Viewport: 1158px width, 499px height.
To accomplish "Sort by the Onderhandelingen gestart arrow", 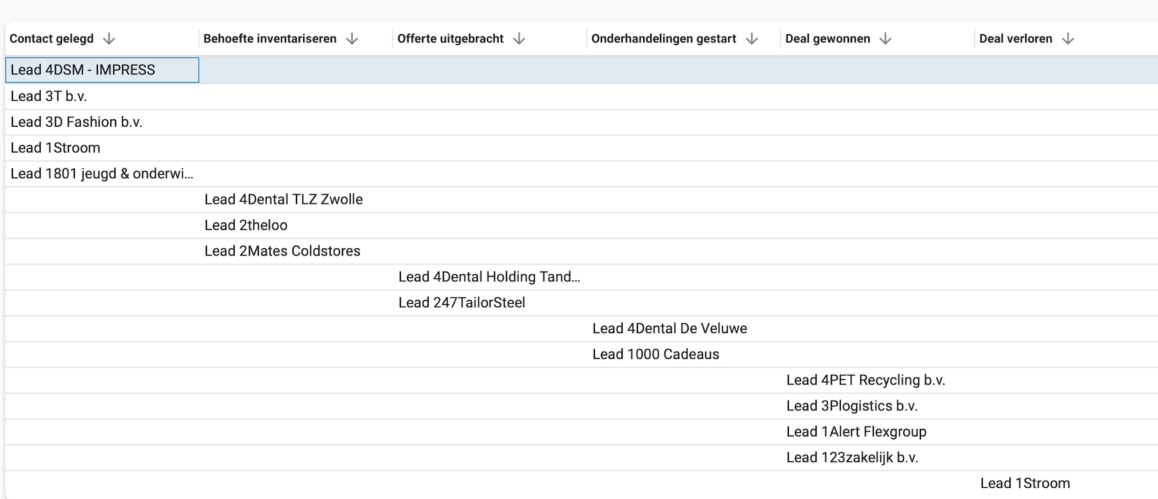I will 752,39.
